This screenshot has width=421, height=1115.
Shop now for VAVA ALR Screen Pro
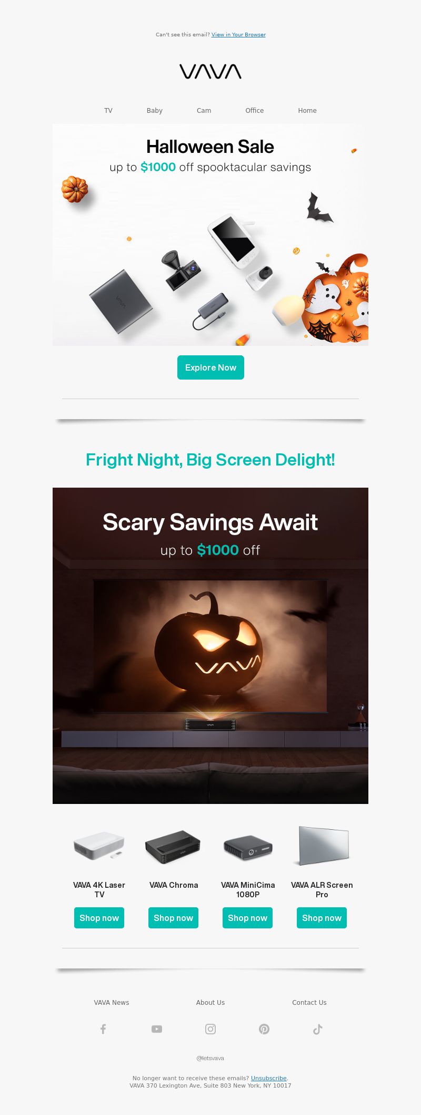click(x=322, y=918)
